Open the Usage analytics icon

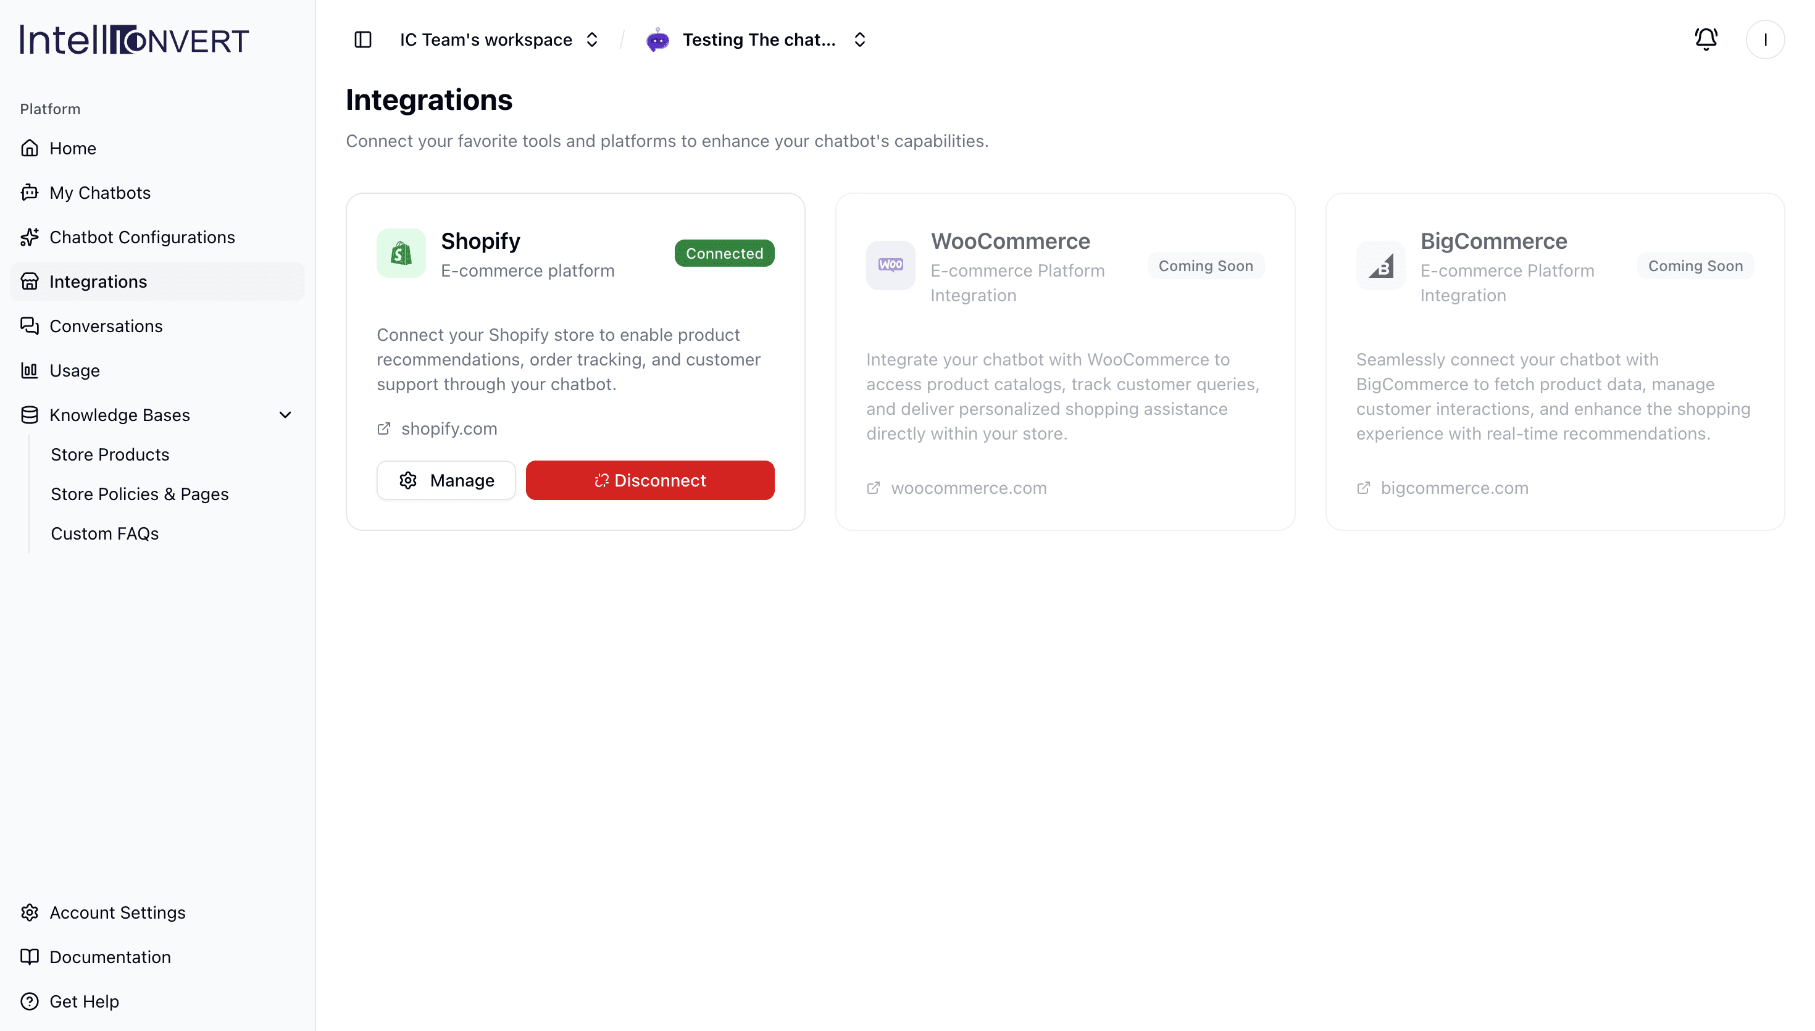tap(29, 370)
